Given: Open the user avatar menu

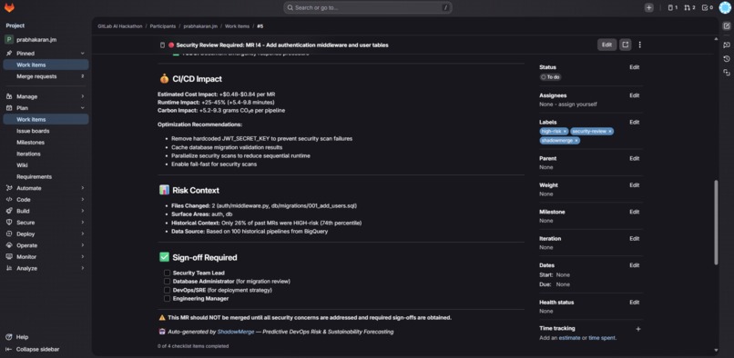Looking at the screenshot, I should [725, 7].
